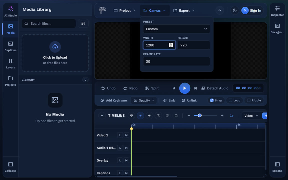Open the Video track type dropdown
Viewport: 288px width, 180px height.
click(251, 115)
